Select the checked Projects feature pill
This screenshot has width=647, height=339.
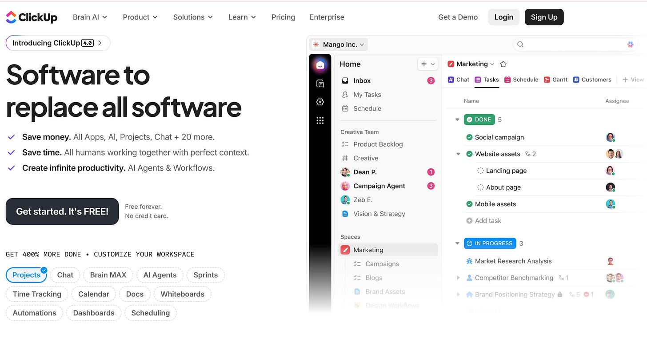[x=26, y=275]
